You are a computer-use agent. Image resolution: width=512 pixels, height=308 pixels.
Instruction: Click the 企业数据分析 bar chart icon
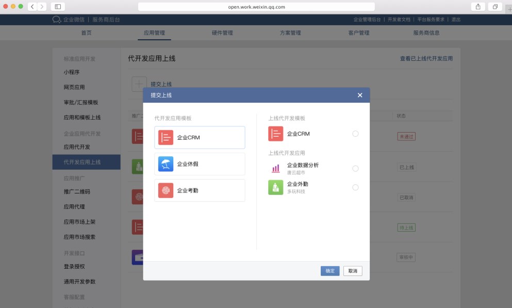276,168
